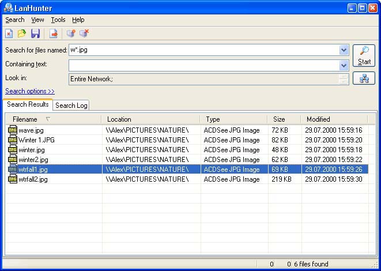Click modified date 29.07.2000 15:59:30
The height and width of the screenshot is (271, 381).
334,179
